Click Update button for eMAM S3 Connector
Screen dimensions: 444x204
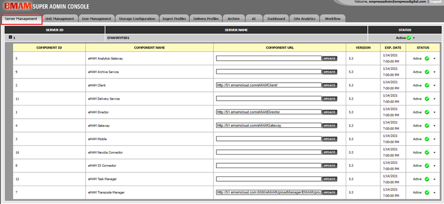(329, 165)
